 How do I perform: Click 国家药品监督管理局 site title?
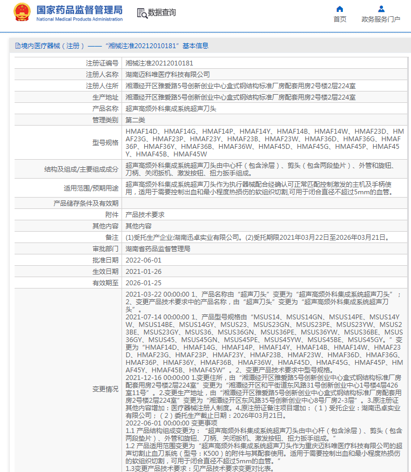pyautogui.click(x=79, y=10)
